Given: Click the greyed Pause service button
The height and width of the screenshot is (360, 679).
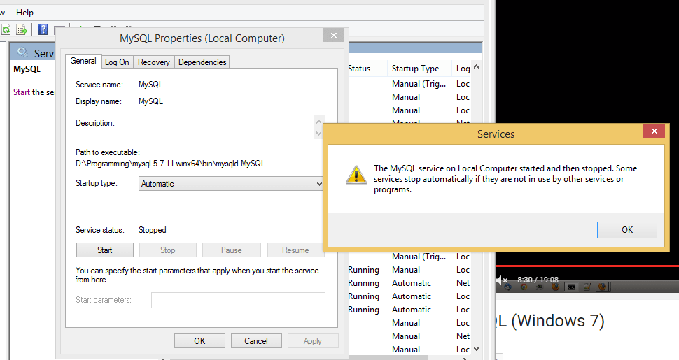Looking at the screenshot, I should click(231, 250).
